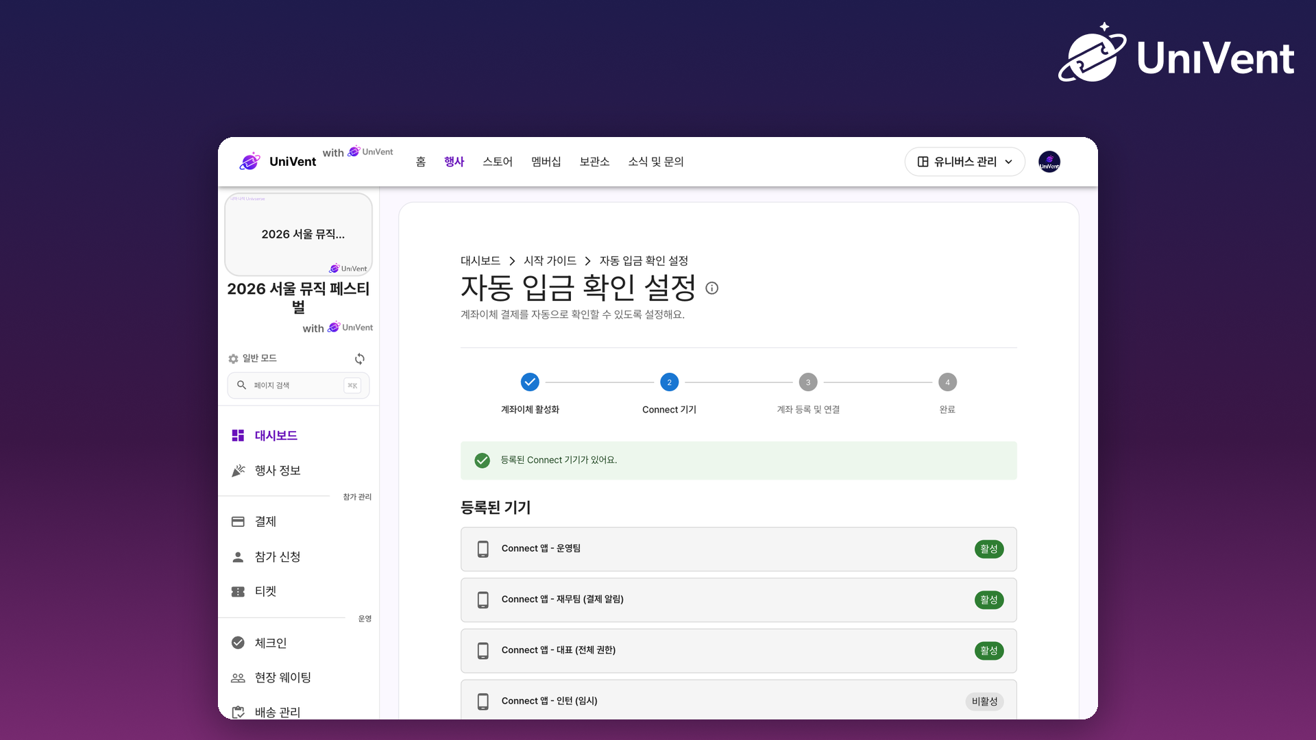
Task: Open Connect 앱 - 대표 (전체 권한) row
Action: (x=738, y=651)
